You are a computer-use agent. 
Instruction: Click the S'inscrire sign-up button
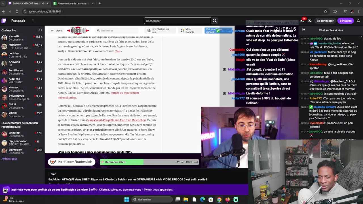[345, 21]
